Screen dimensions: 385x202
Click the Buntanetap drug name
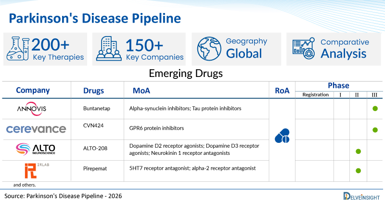(97, 109)
